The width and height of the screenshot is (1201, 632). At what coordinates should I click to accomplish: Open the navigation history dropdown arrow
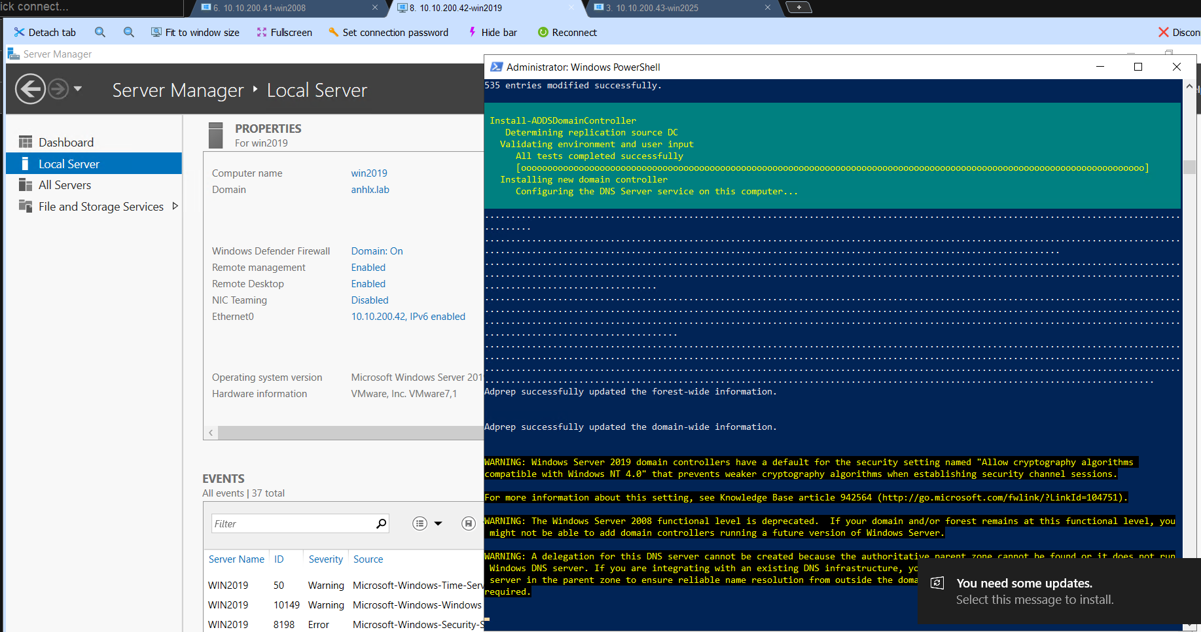click(78, 88)
